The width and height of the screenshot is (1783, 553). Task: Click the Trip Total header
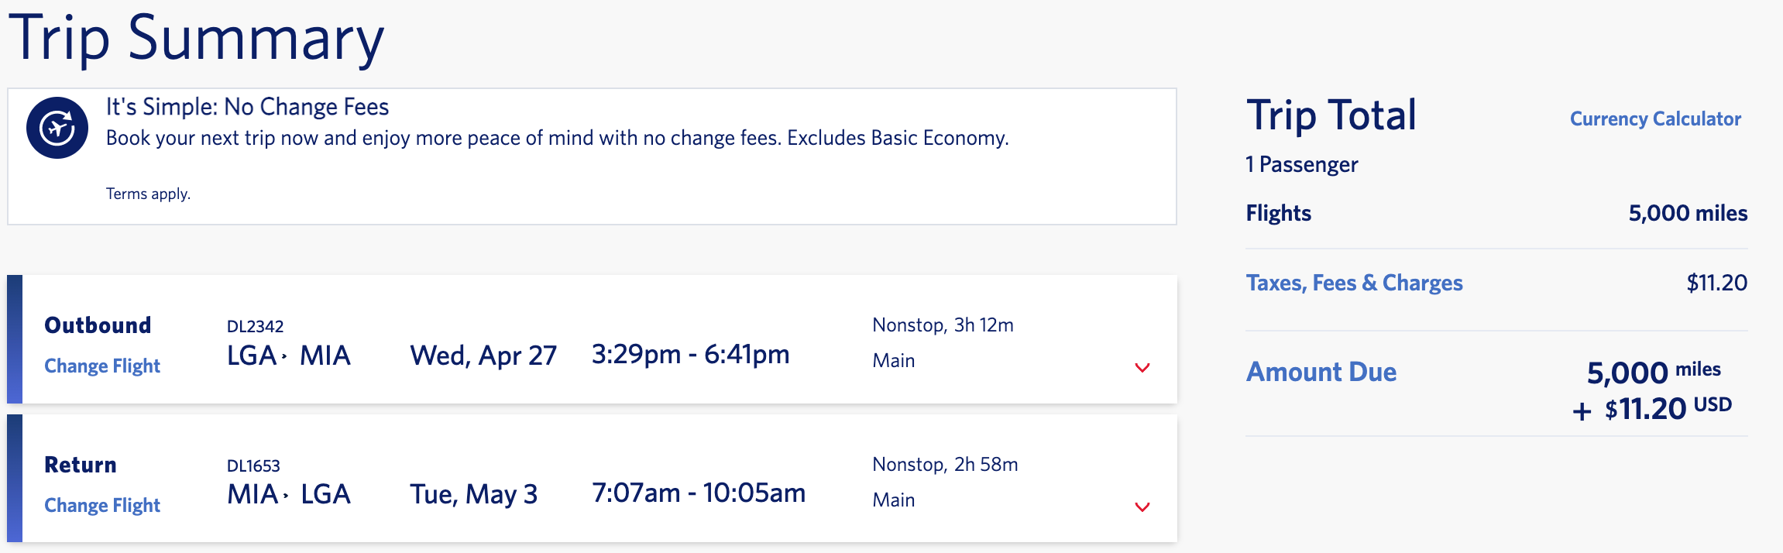tap(1332, 115)
